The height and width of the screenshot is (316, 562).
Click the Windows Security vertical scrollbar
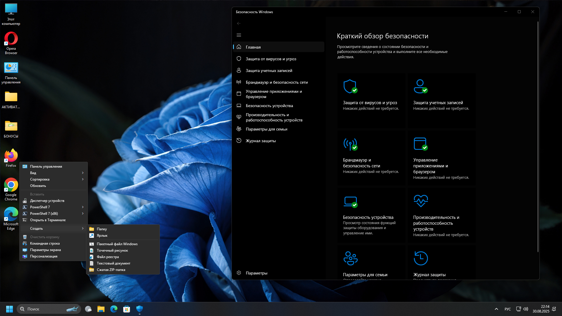(538, 137)
